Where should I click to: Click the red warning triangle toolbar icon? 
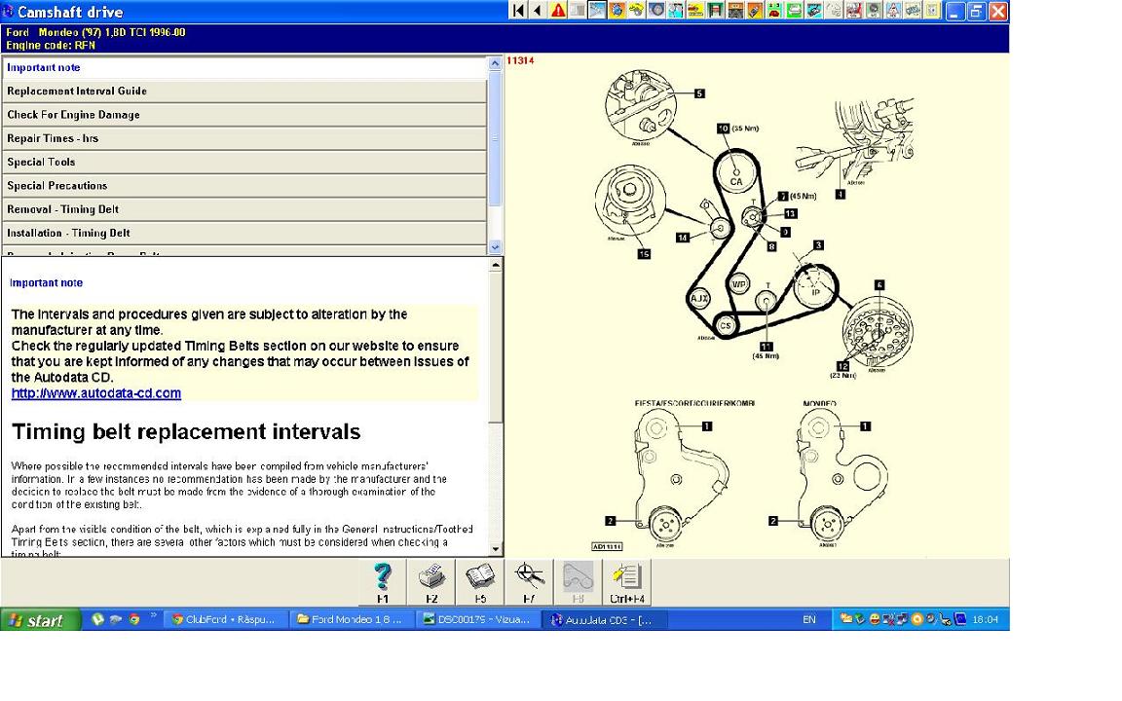point(558,11)
